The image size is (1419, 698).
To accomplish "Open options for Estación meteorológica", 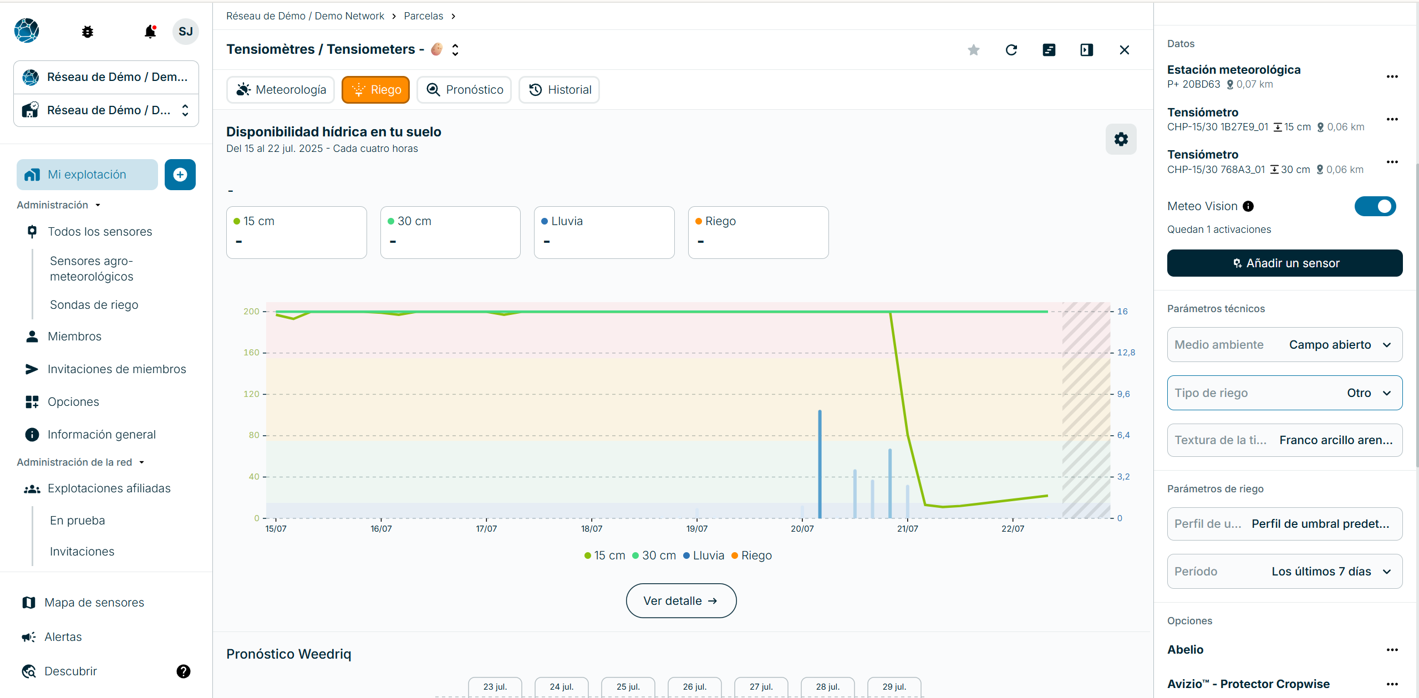I will tap(1392, 77).
